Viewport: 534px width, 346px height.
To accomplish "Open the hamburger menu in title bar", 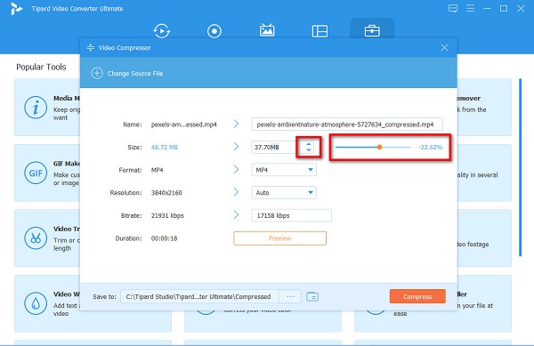I will [470, 8].
